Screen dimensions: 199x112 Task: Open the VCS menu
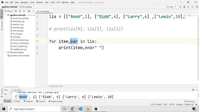[x=58, y=2]
